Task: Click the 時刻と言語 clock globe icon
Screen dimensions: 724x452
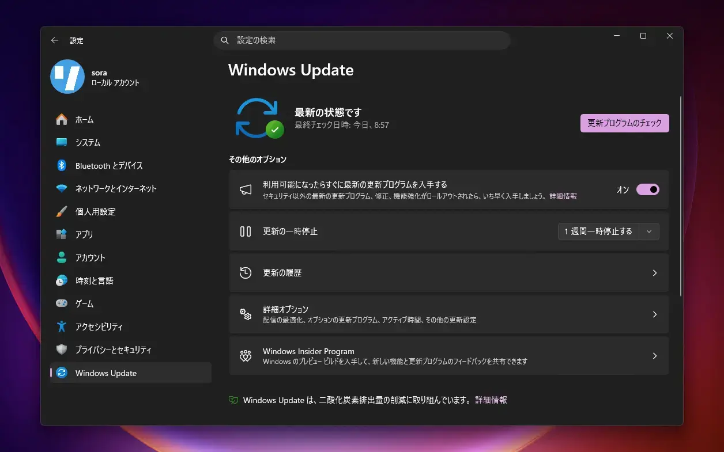Action: click(x=62, y=280)
